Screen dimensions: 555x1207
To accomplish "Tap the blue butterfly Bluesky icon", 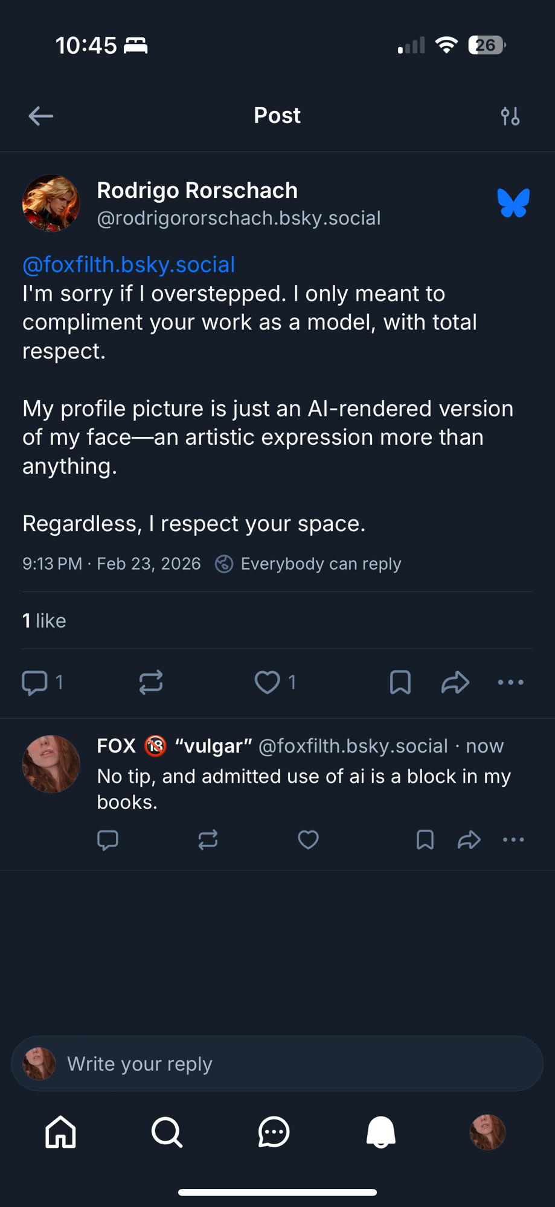I will click(513, 203).
